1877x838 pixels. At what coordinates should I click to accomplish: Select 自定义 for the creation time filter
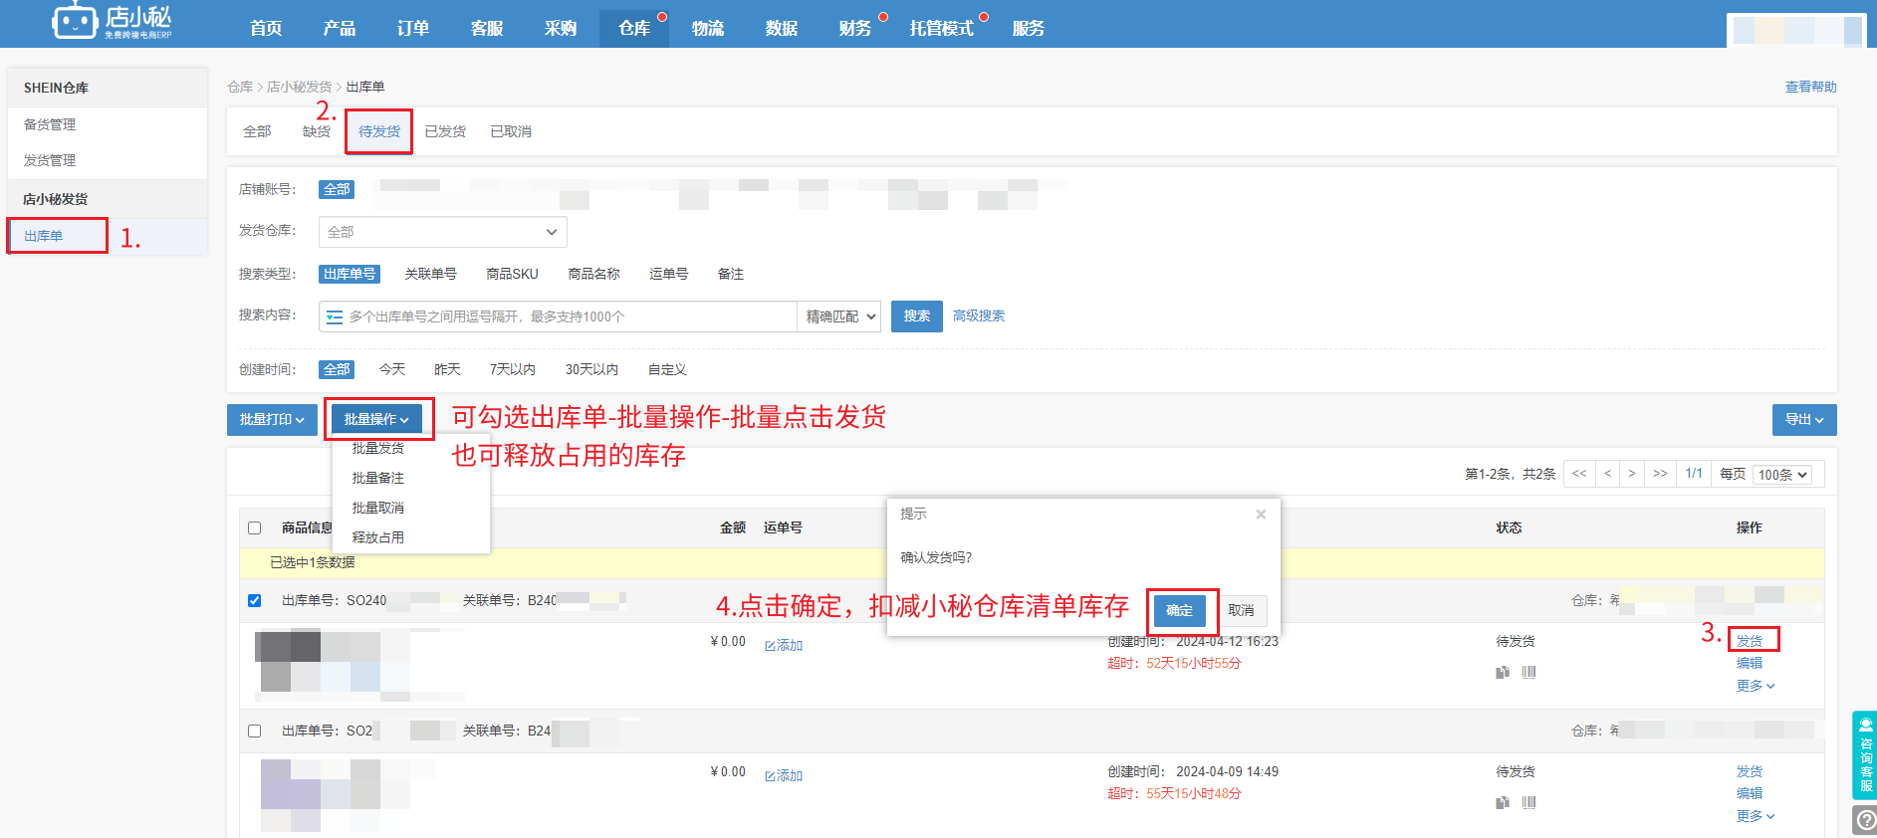(667, 369)
